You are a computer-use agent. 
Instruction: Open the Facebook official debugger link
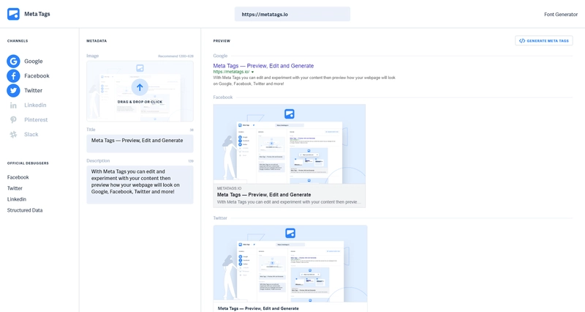18,177
